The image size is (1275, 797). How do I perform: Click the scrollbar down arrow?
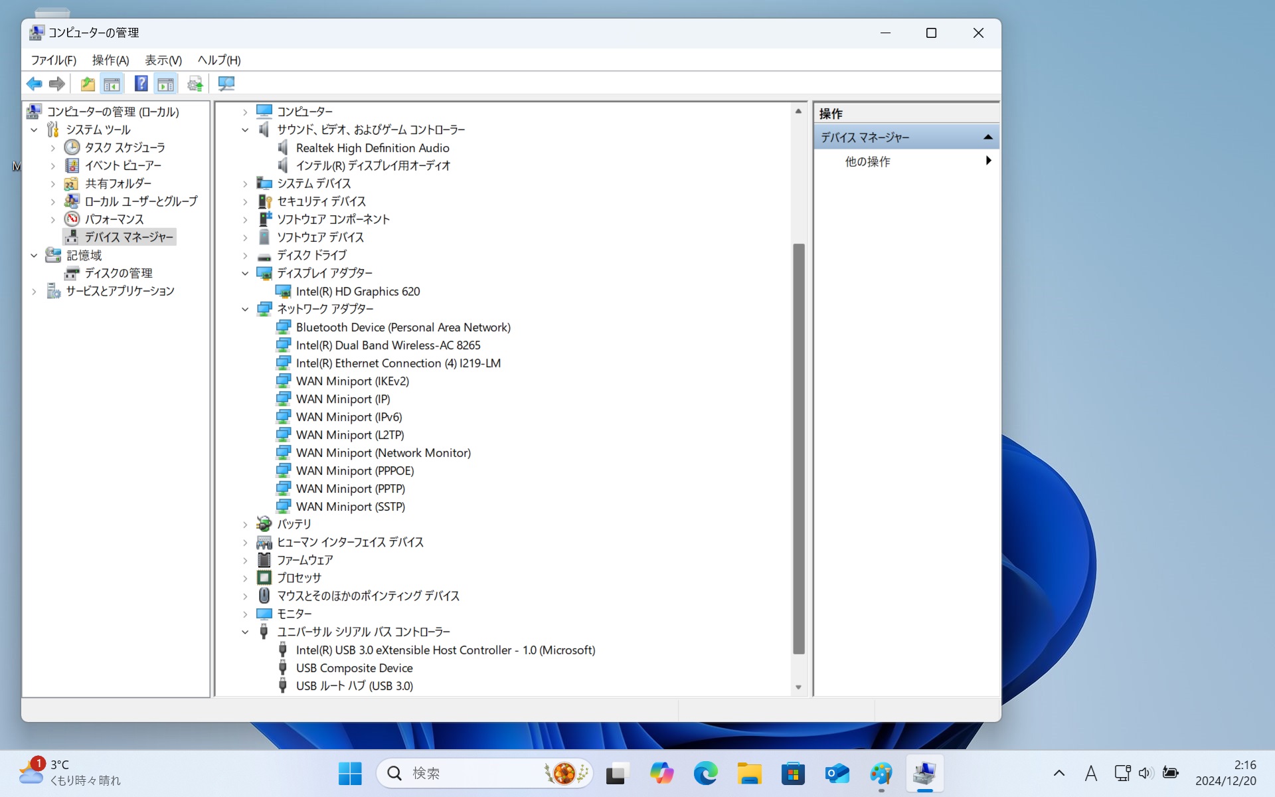pos(798,687)
